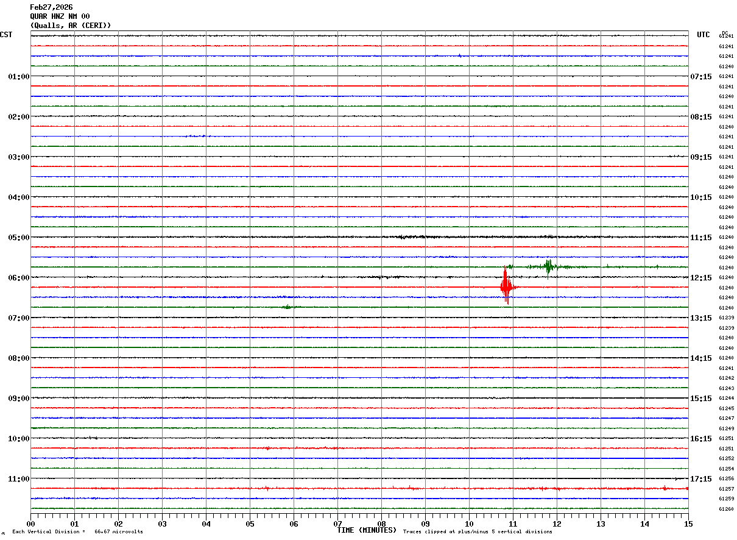The width and height of the screenshot is (737, 540).
Task: Click minute 08 on the time axis
Action: pyautogui.click(x=381, y=524)
